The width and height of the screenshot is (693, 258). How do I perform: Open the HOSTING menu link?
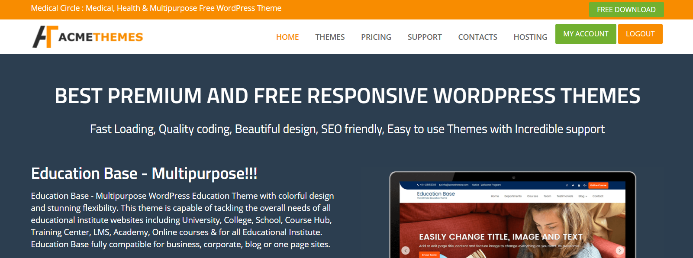coord(530,37)
